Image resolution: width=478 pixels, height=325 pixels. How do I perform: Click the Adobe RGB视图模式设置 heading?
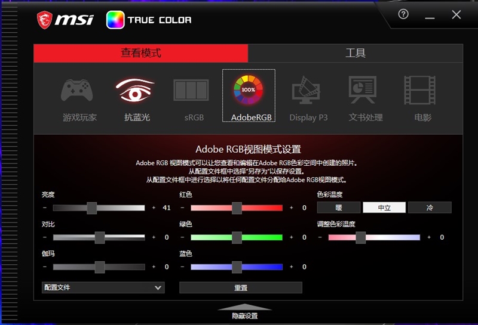click(x=248, y=150)
